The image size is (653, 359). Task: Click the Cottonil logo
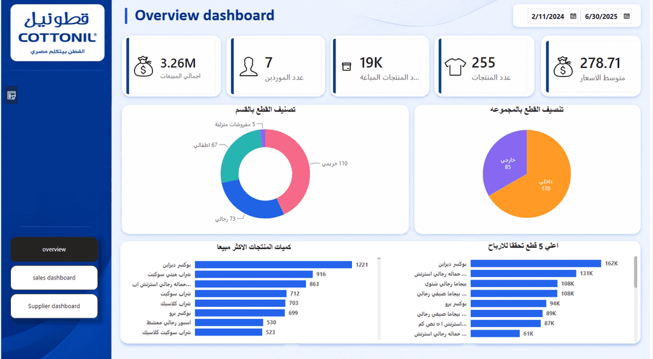57,33
